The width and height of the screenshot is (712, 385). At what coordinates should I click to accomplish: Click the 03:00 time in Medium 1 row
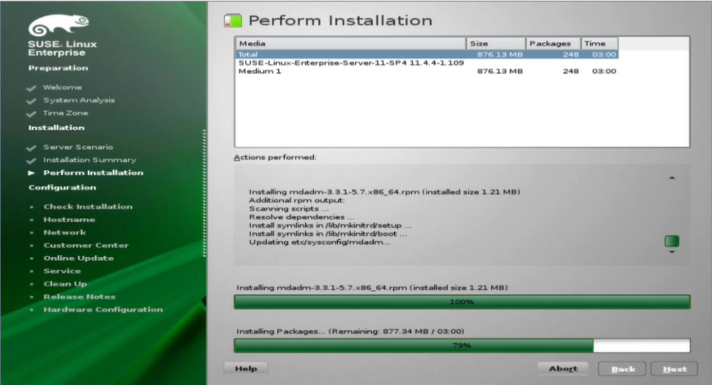604,71
